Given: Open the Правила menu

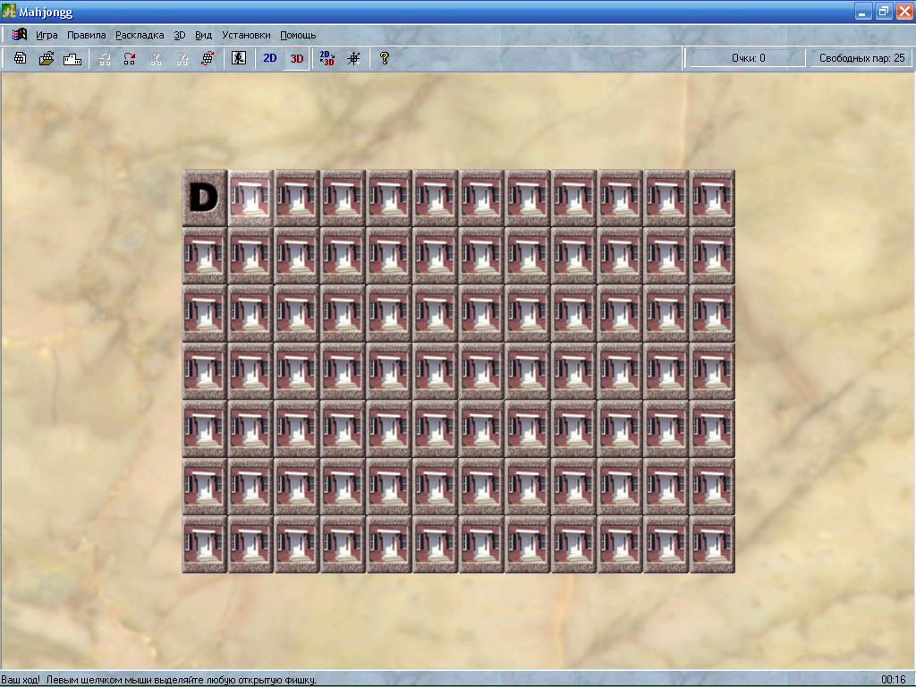Looking at the screenshot, I should coord(87,35).
